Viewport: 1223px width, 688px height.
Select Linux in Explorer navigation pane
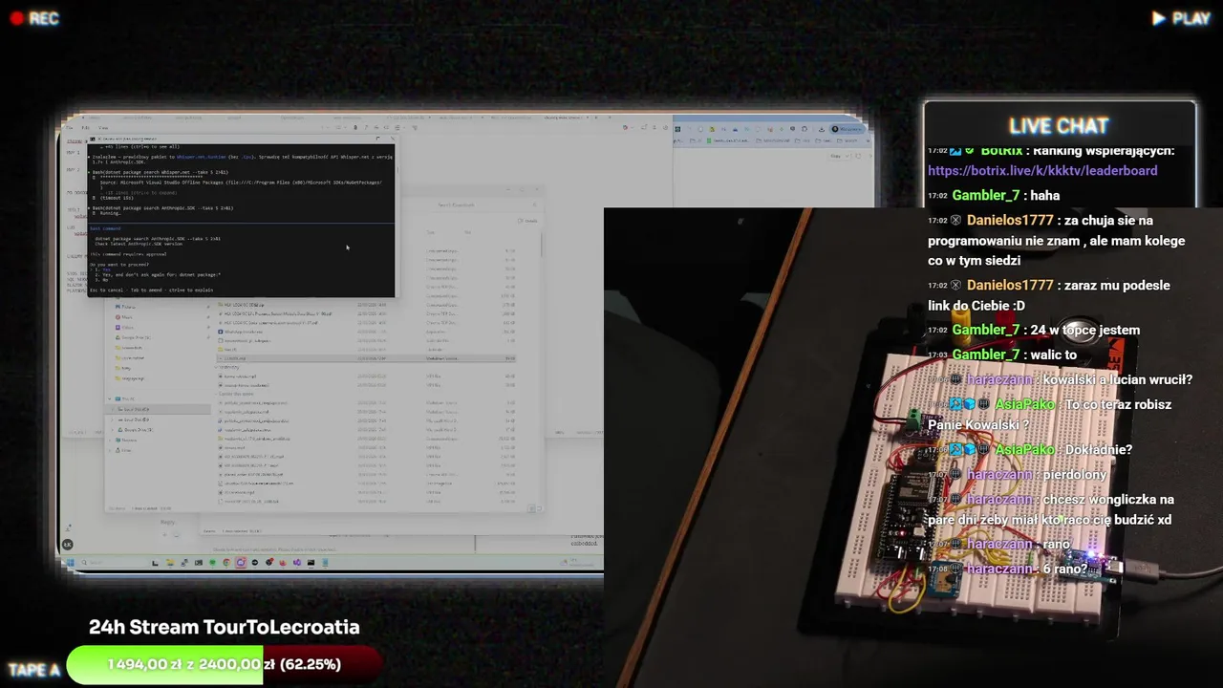(125, 450)
